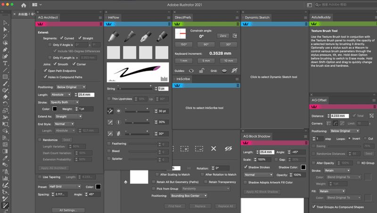Choose the fountain pen nib in InkFlow
Viewport: 377px width, 213px height.
pos(146,37)
